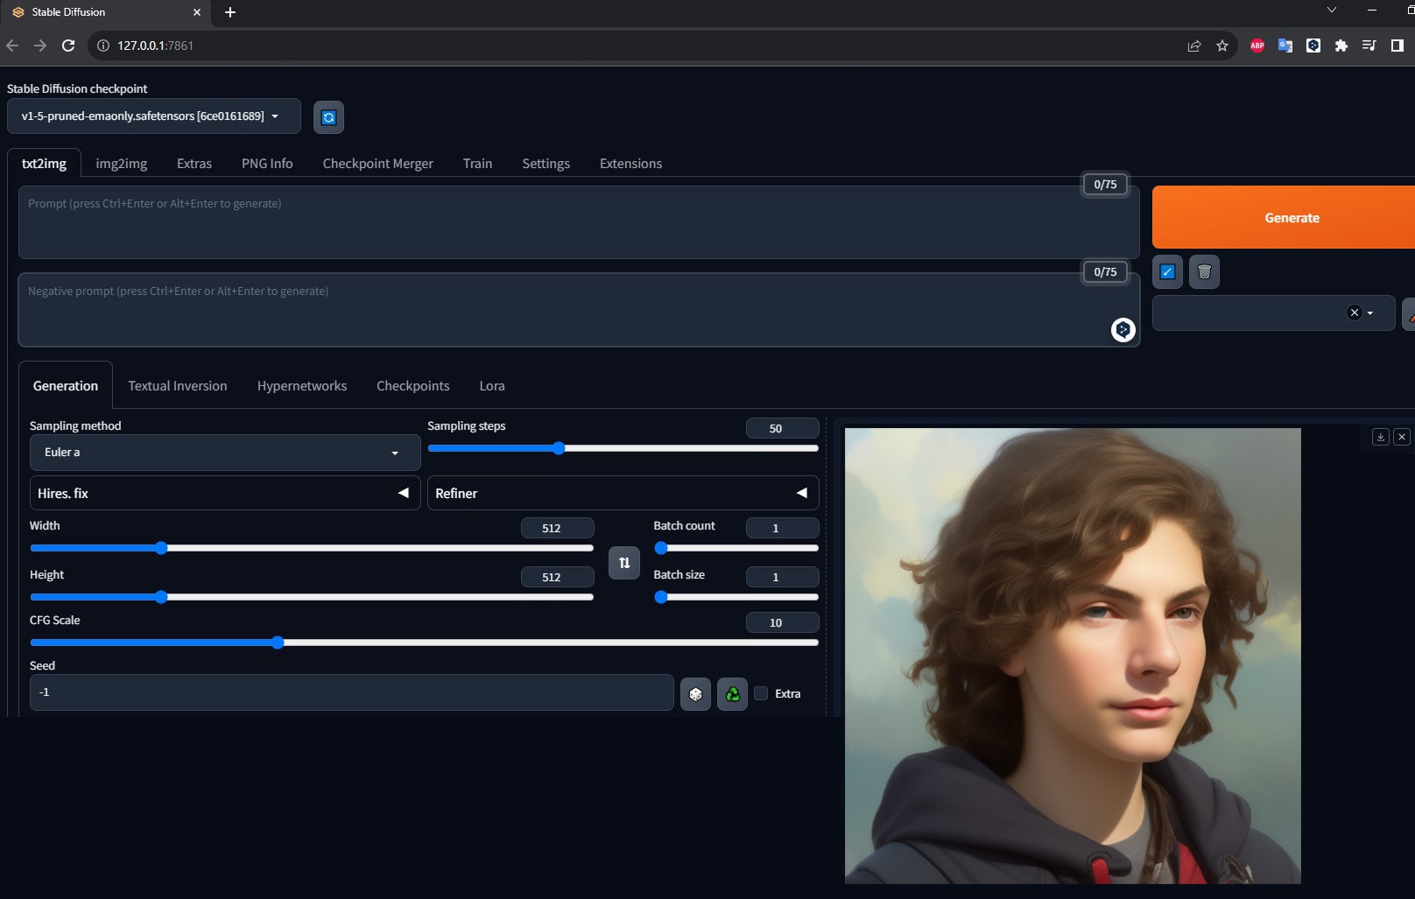This screenshot has width=1415, height=899.
Task: Swap width and height with the arrows icon
Action: pos(623,563)
